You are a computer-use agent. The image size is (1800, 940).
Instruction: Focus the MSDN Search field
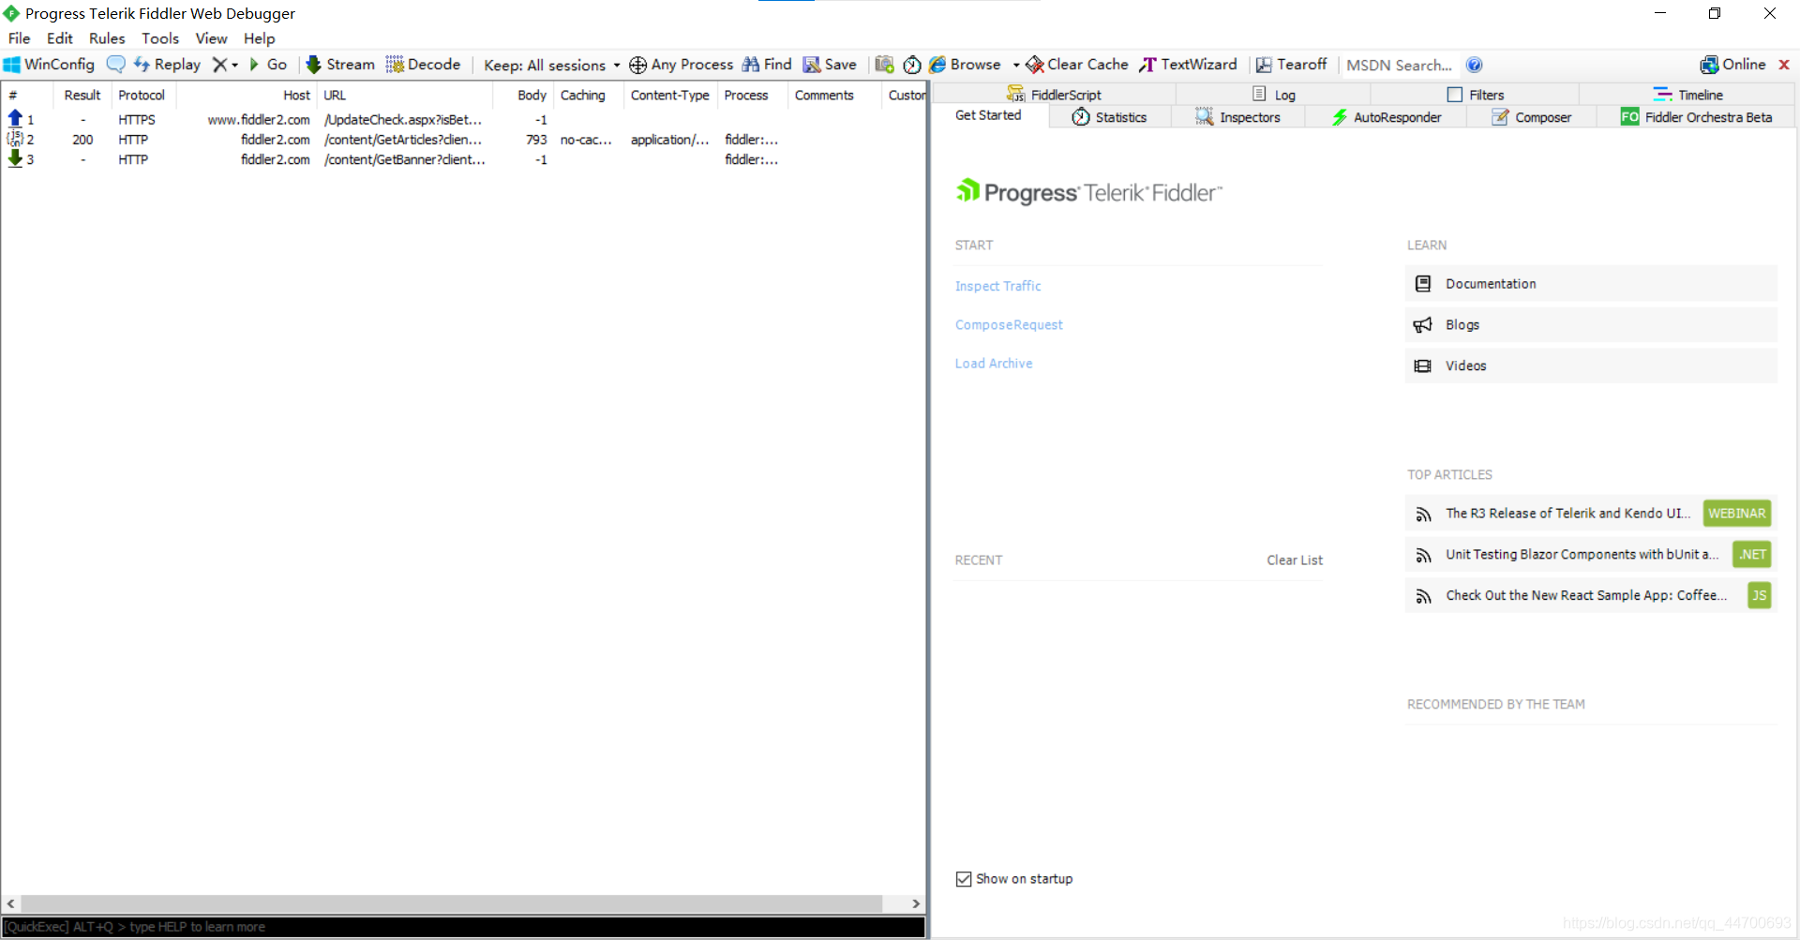pyautogui.click(x=1400, y=65)
